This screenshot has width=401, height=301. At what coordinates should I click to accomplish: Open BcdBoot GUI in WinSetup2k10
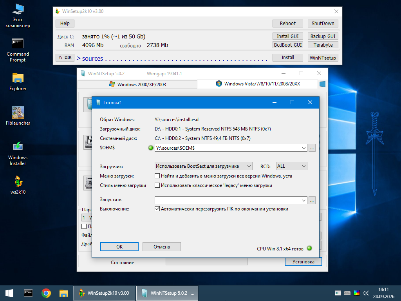tap(288, 45)
